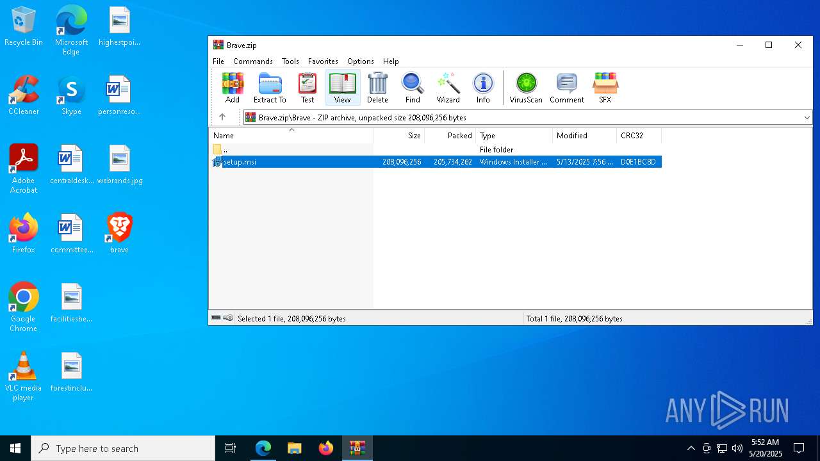The image size is (820, 461).
Task: Select the highestpoi image file icon
Action: point(119,27)
